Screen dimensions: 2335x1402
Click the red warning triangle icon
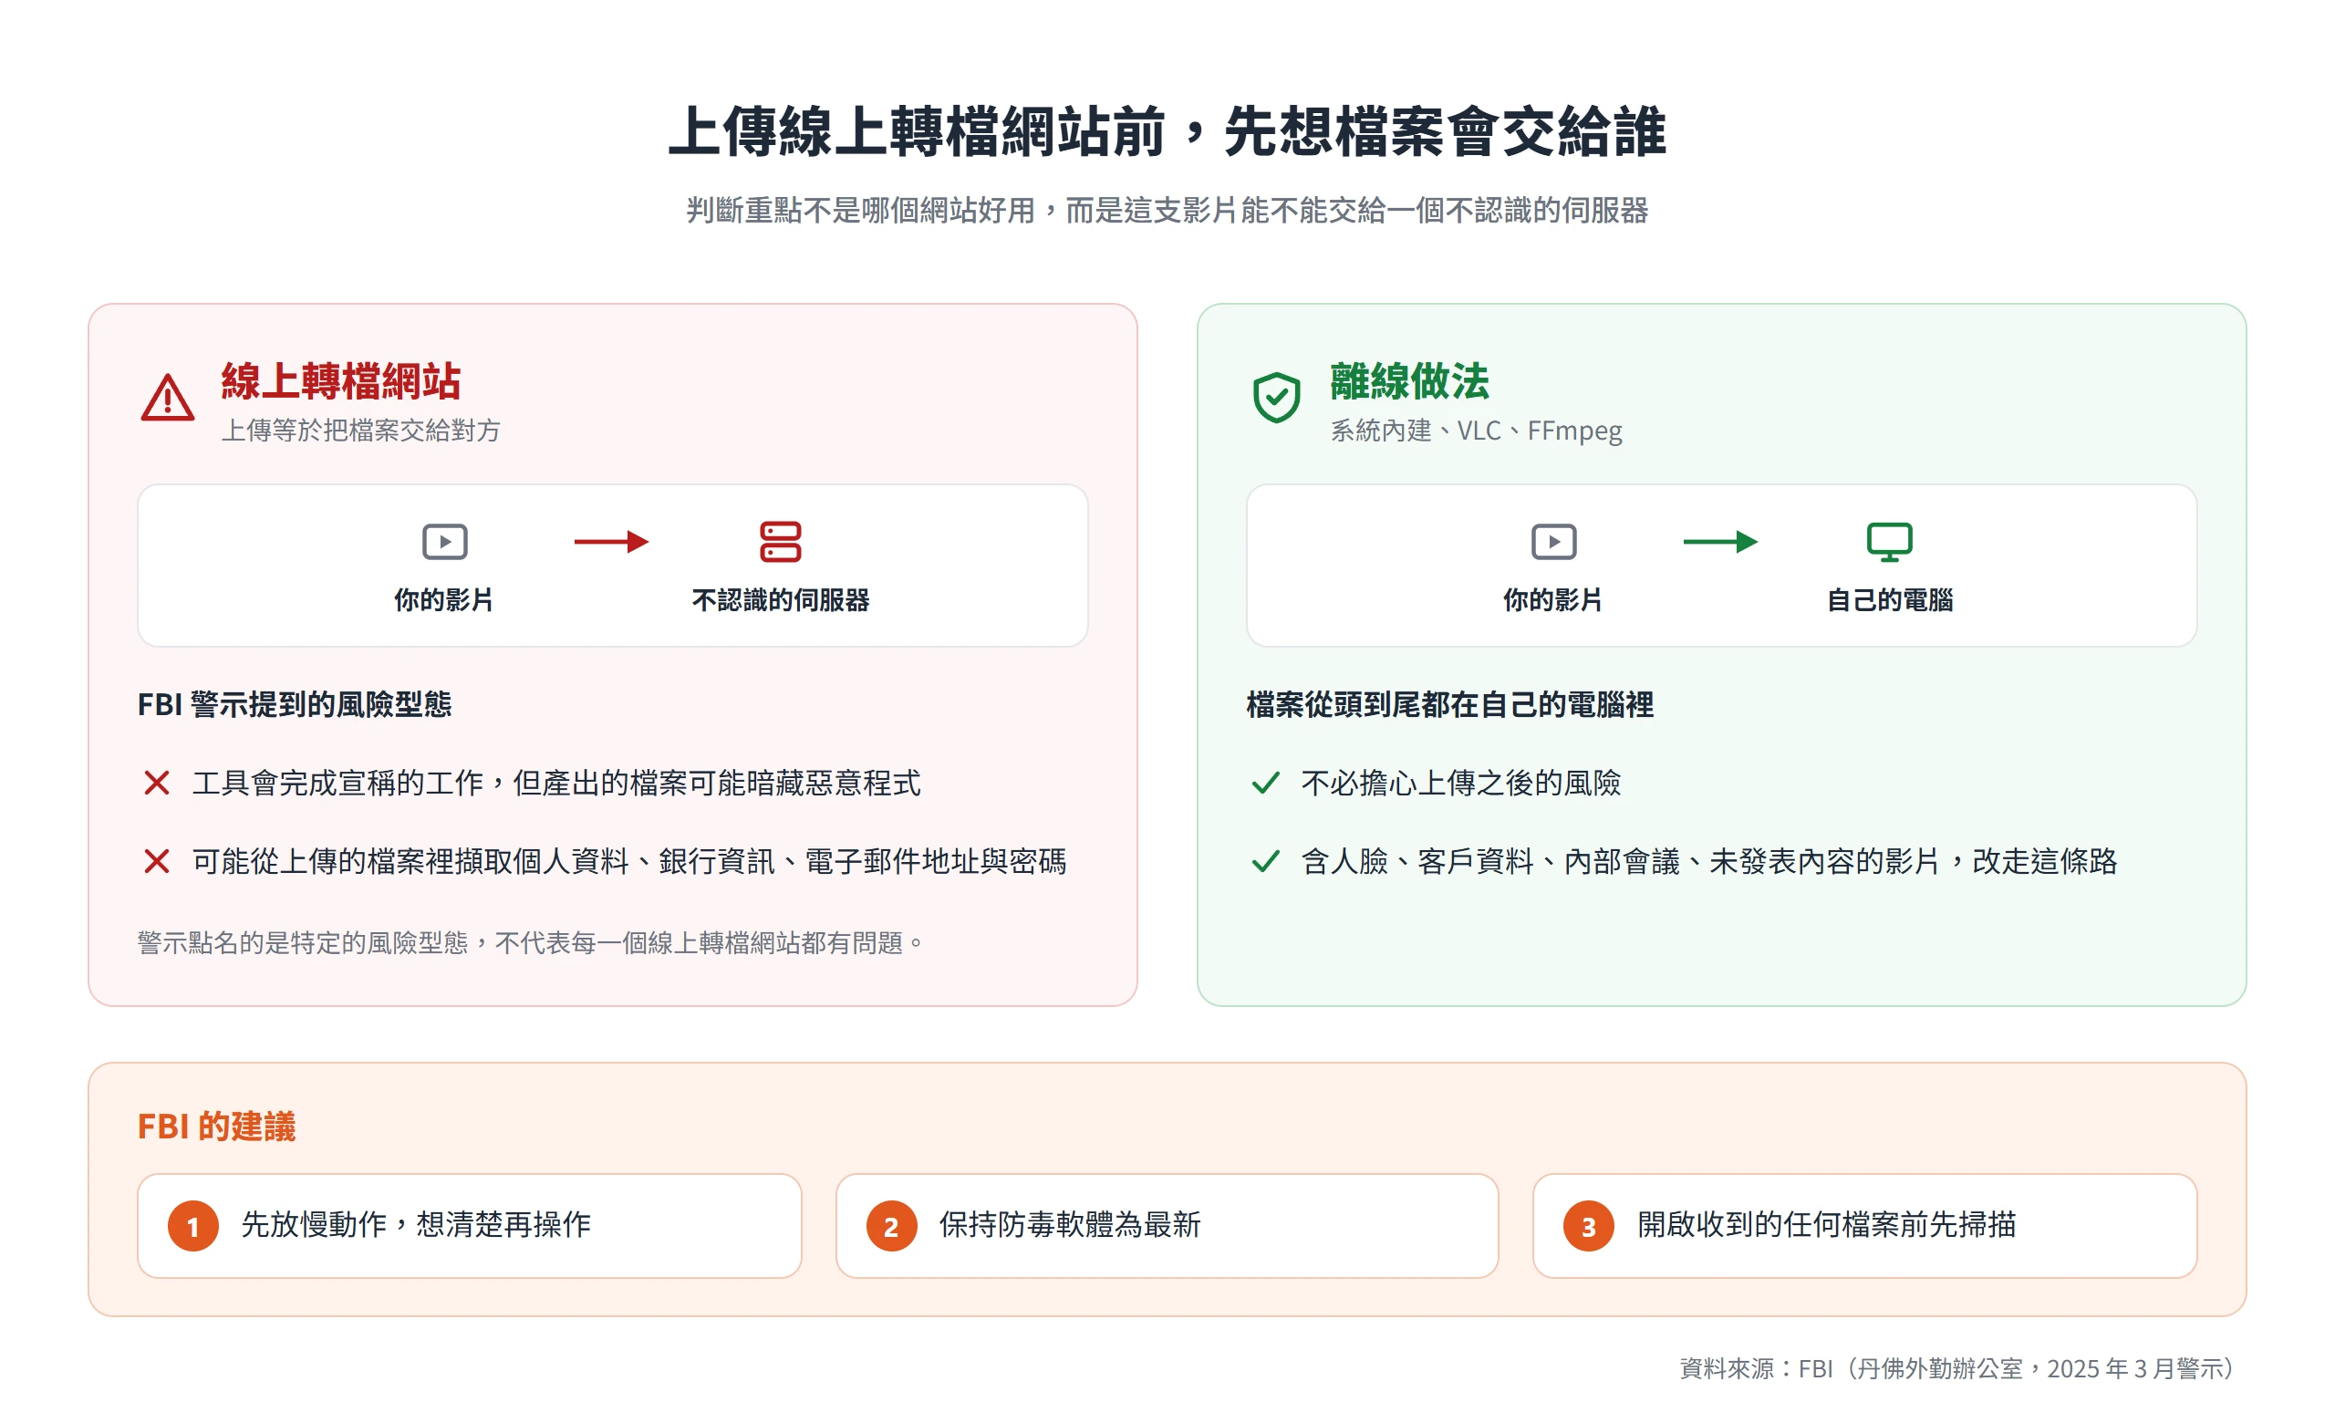[167, 398]
